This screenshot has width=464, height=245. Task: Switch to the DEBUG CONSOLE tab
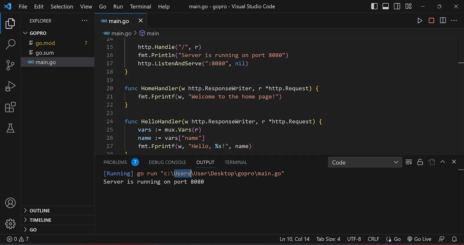pos(167,162)
